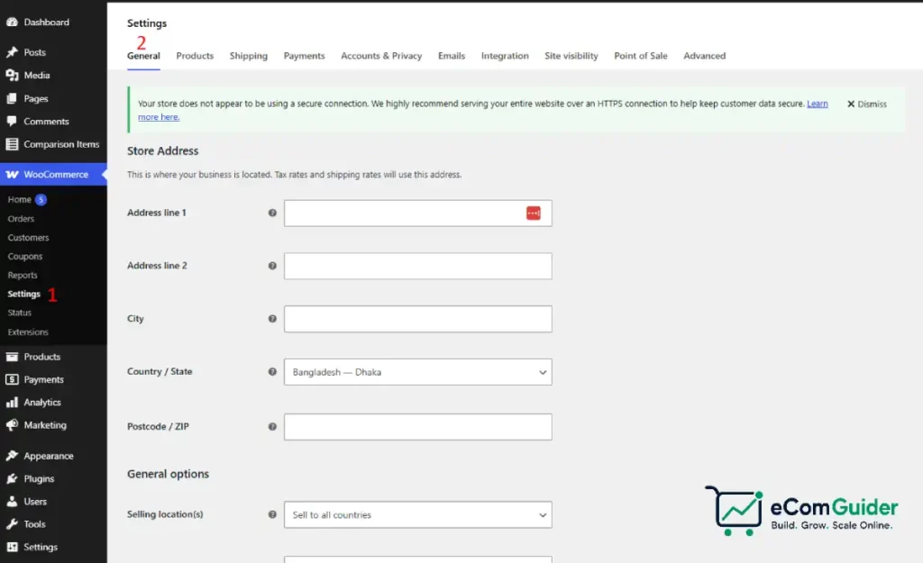
Task: Click the Postcode / ZIP input field
Action: [418, 426]
